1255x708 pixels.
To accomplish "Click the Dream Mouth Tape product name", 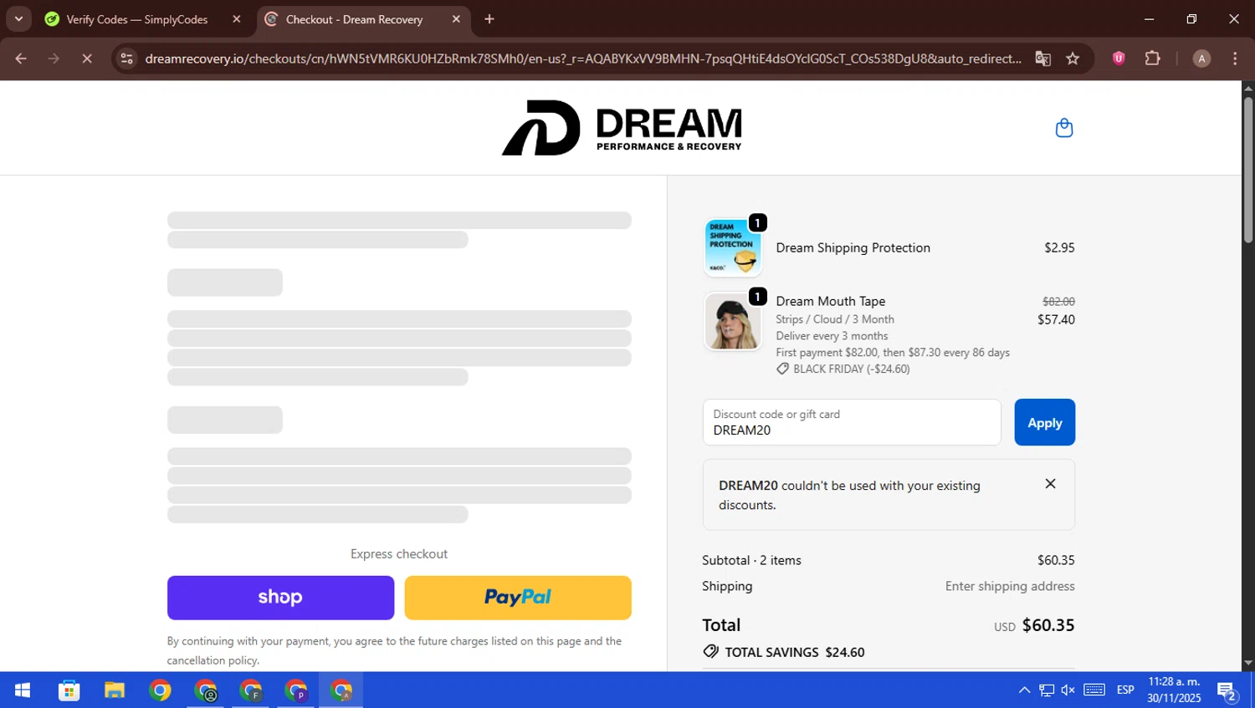I will (x=830, y=301).
